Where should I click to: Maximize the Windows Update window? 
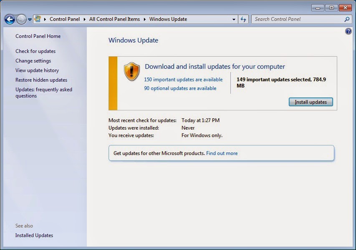coord(331,8)
